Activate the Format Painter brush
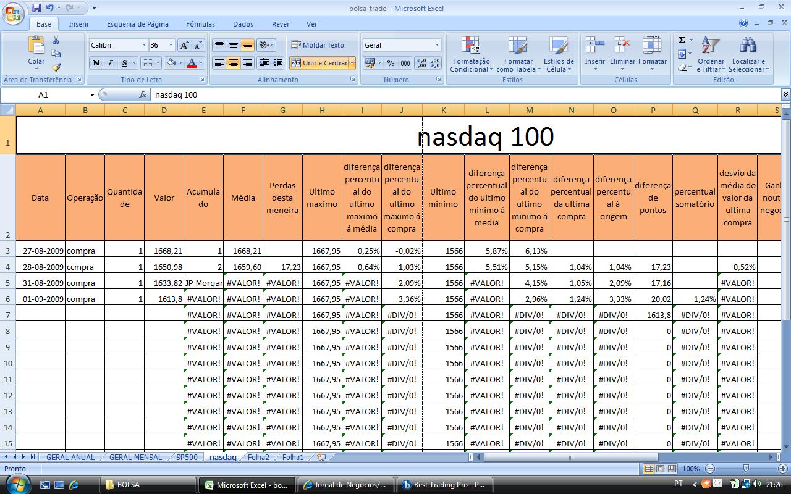This screenshot has width=791, height=494. tap(56, 67)
